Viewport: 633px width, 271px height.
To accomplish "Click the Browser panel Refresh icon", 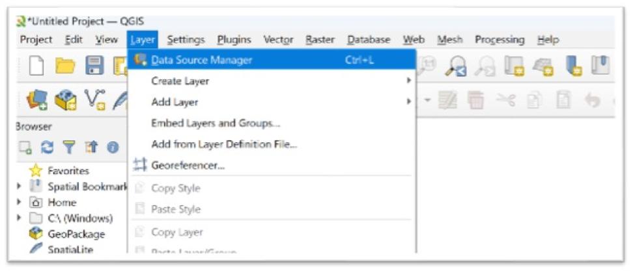I will pos(48,148).
